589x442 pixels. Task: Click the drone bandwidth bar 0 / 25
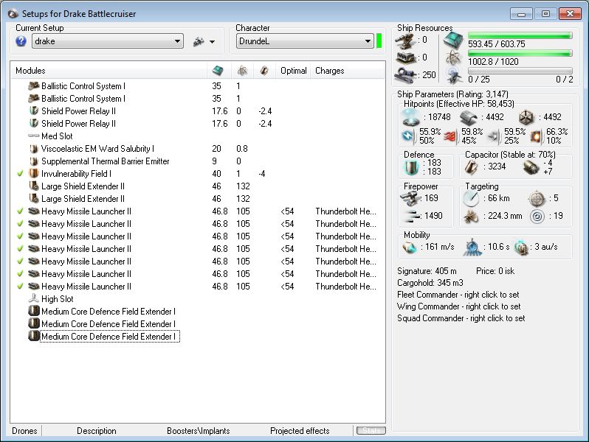520,71
